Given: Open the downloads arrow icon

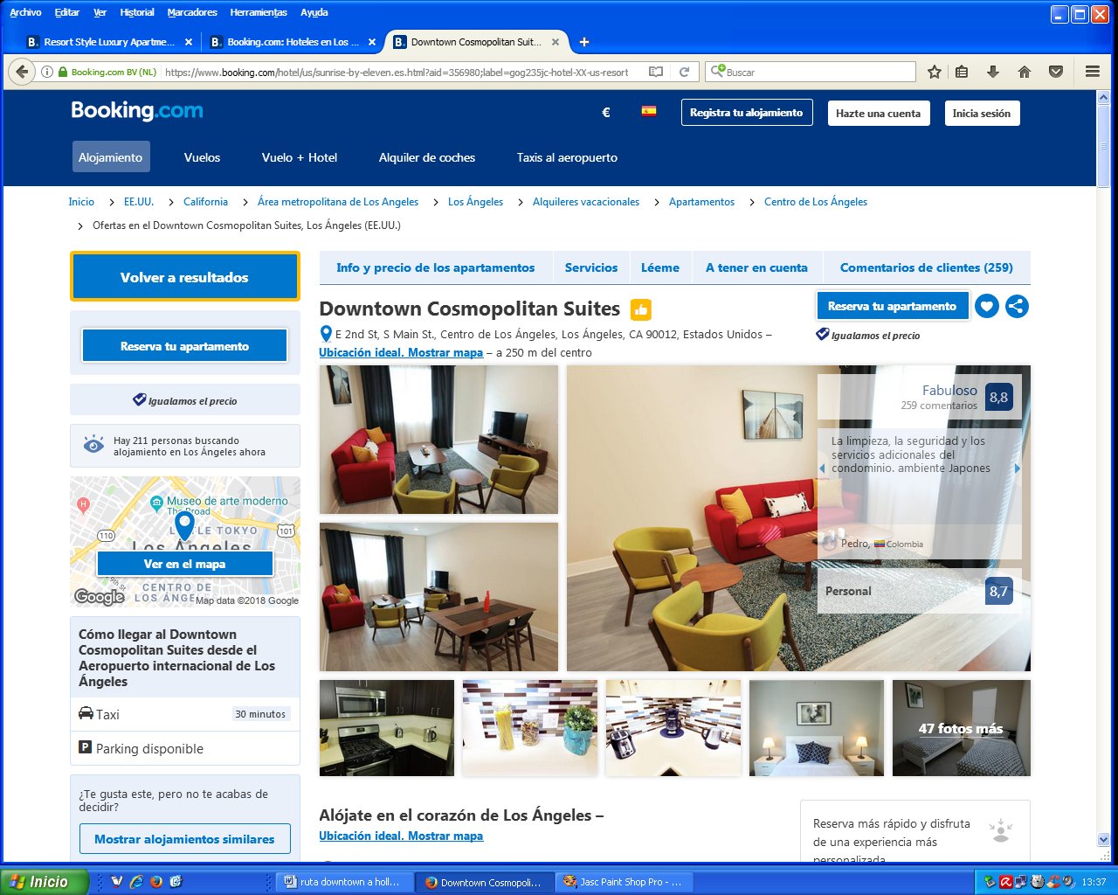Looking at the screenshot, I should tap(993, 72).
